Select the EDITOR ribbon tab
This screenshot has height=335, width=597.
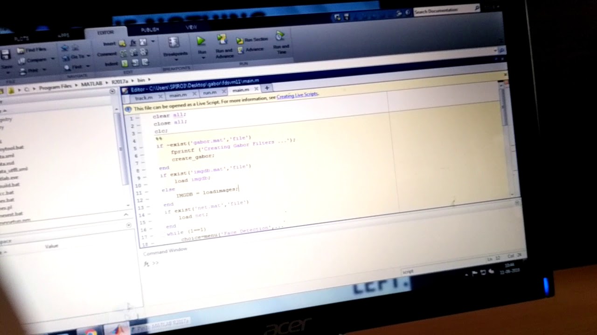click(x=105, y=33)
